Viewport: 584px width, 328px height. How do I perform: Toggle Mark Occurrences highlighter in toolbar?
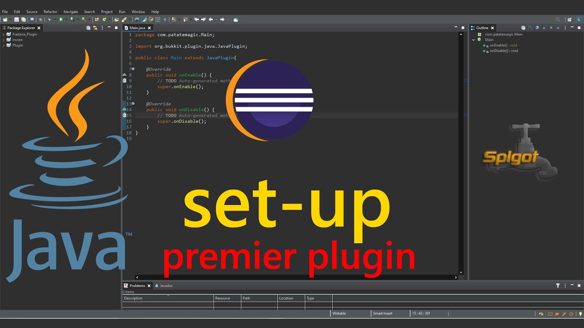click(144, 20)
